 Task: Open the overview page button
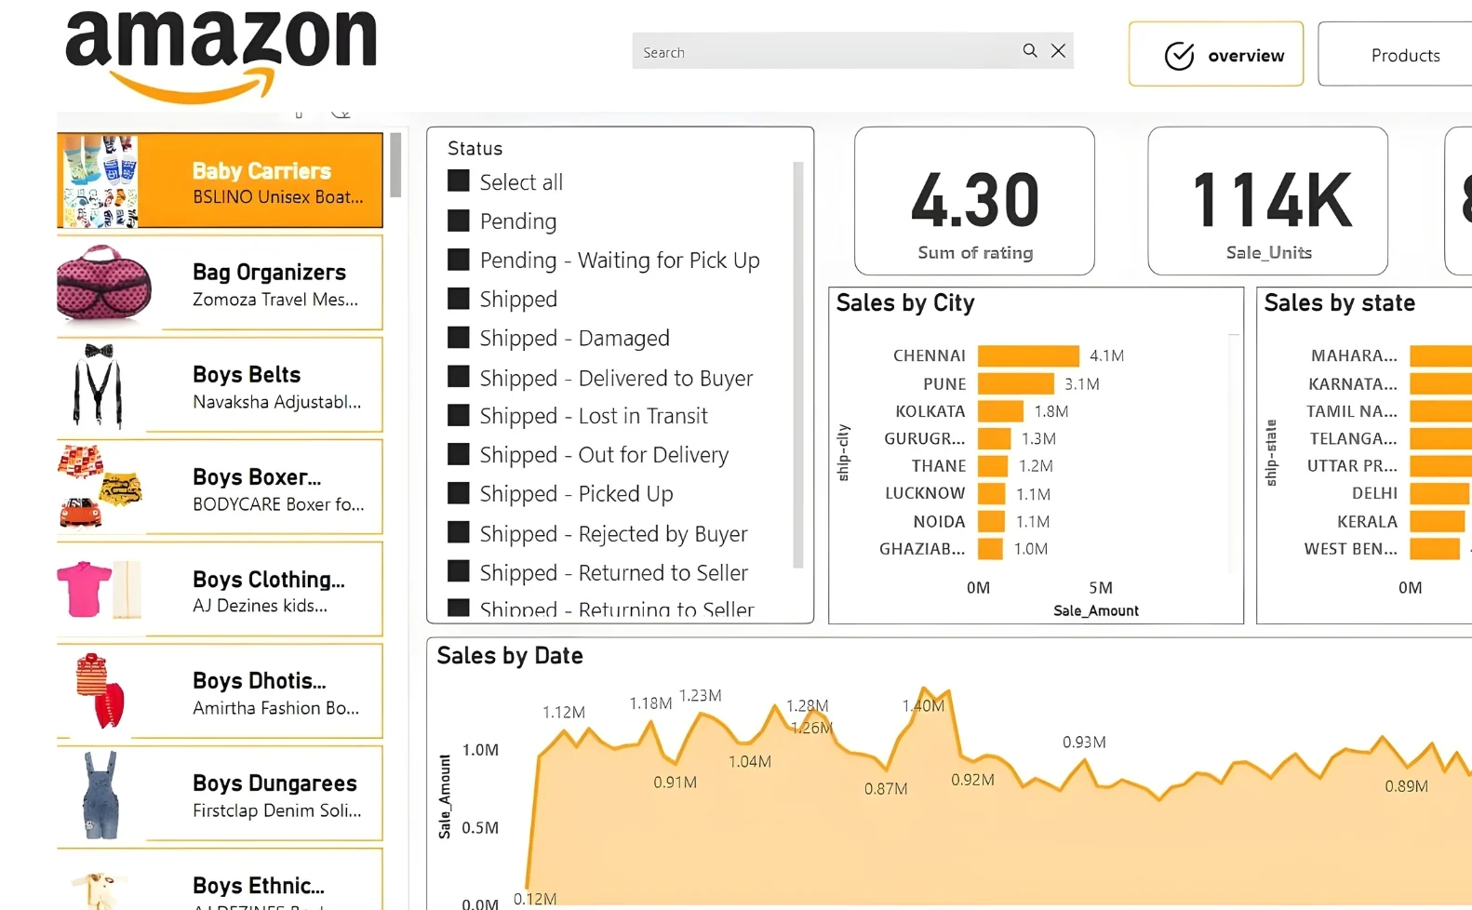coord(1216,54)
